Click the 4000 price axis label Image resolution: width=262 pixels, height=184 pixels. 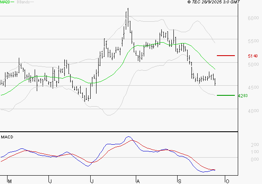click(x=253, y=111)
